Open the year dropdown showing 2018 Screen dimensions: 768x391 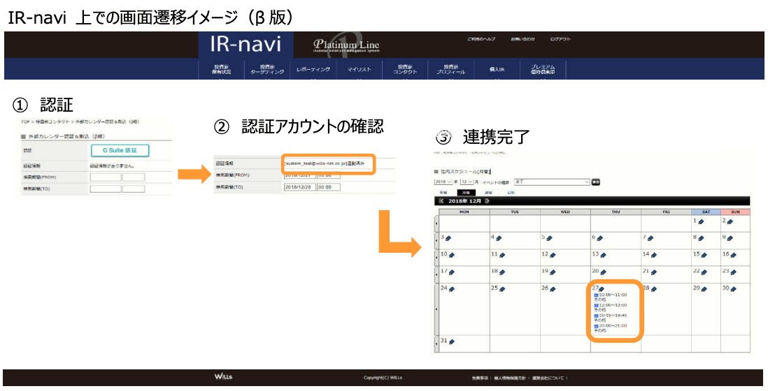click(444, 182)
